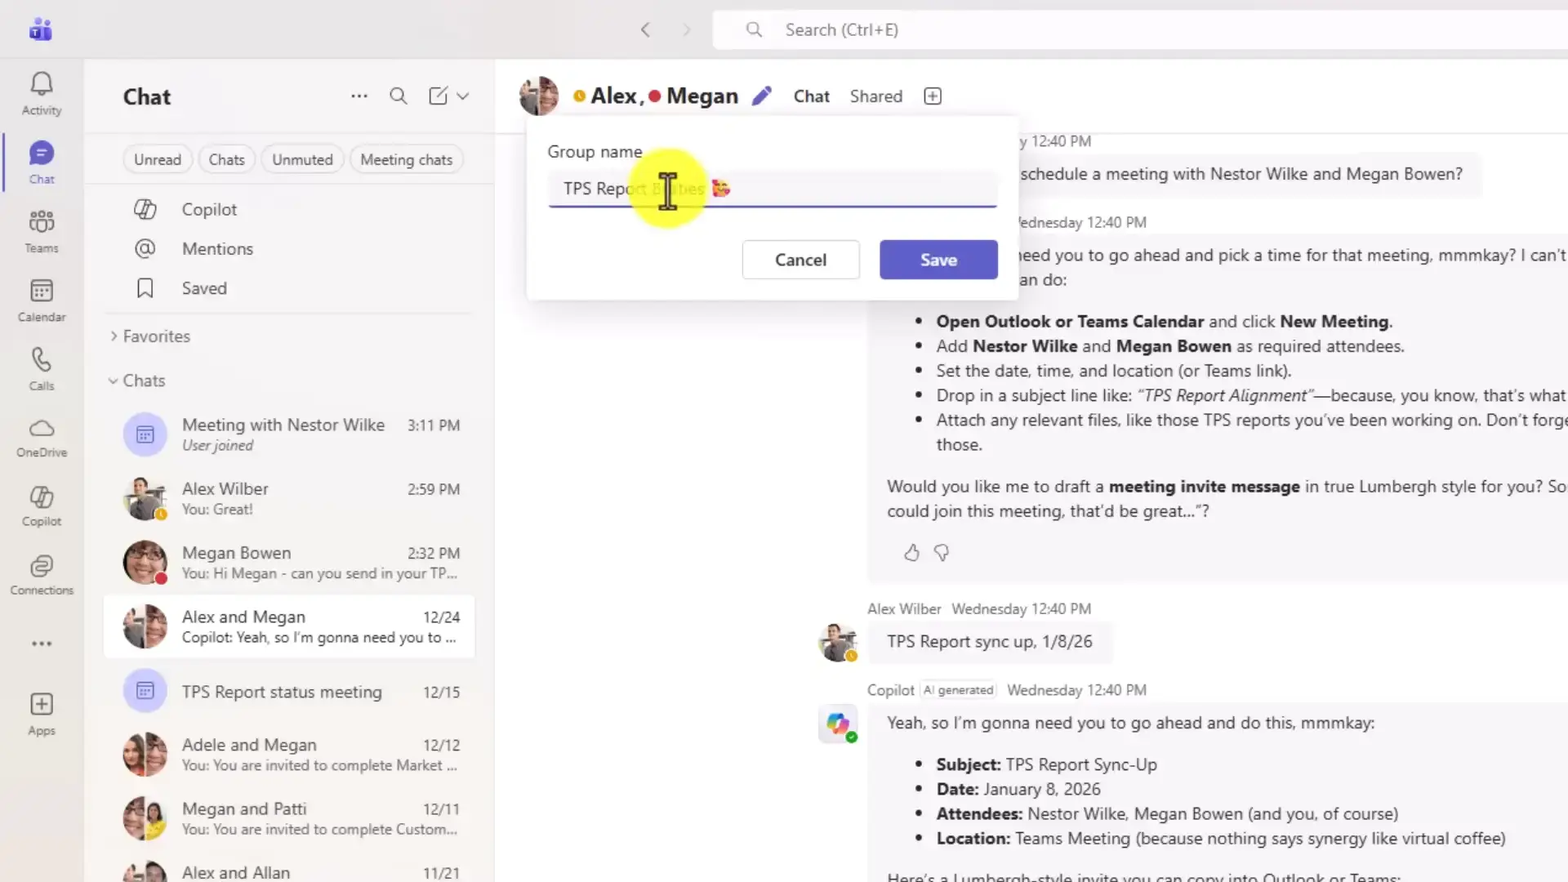Open new chat dropdown arrow

pyautogui.click(x=463, y=96)
